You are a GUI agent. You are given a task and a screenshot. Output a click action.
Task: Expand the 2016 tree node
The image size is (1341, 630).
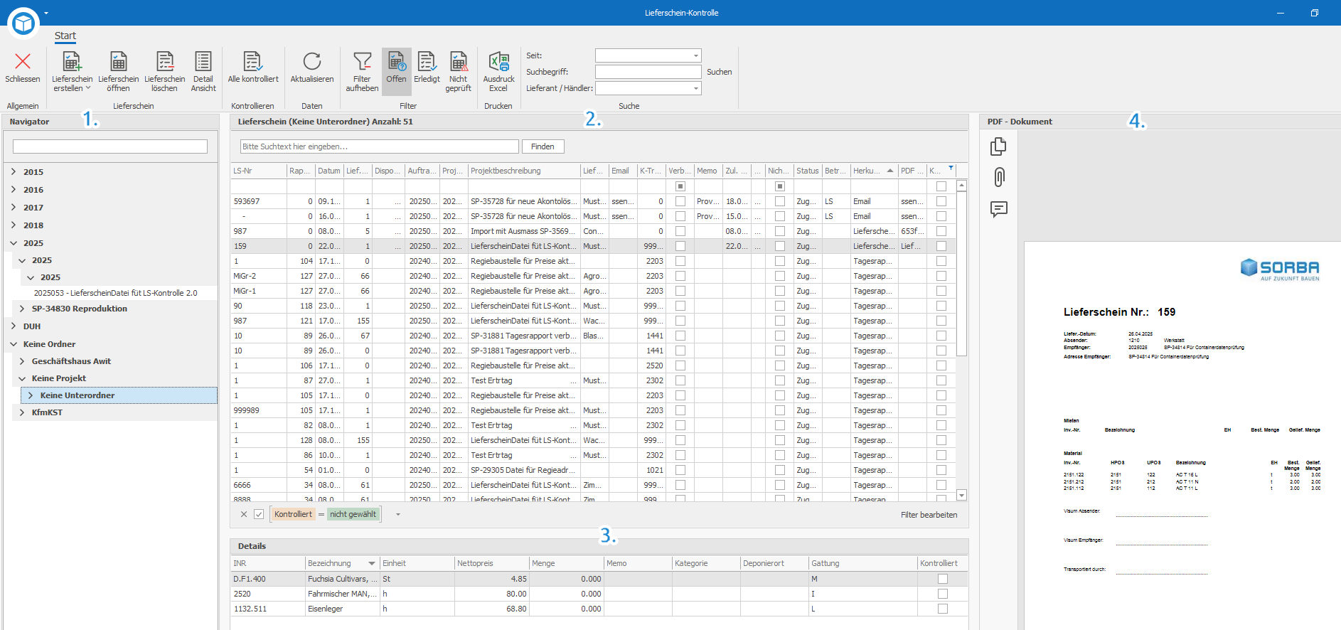[14, 189]
